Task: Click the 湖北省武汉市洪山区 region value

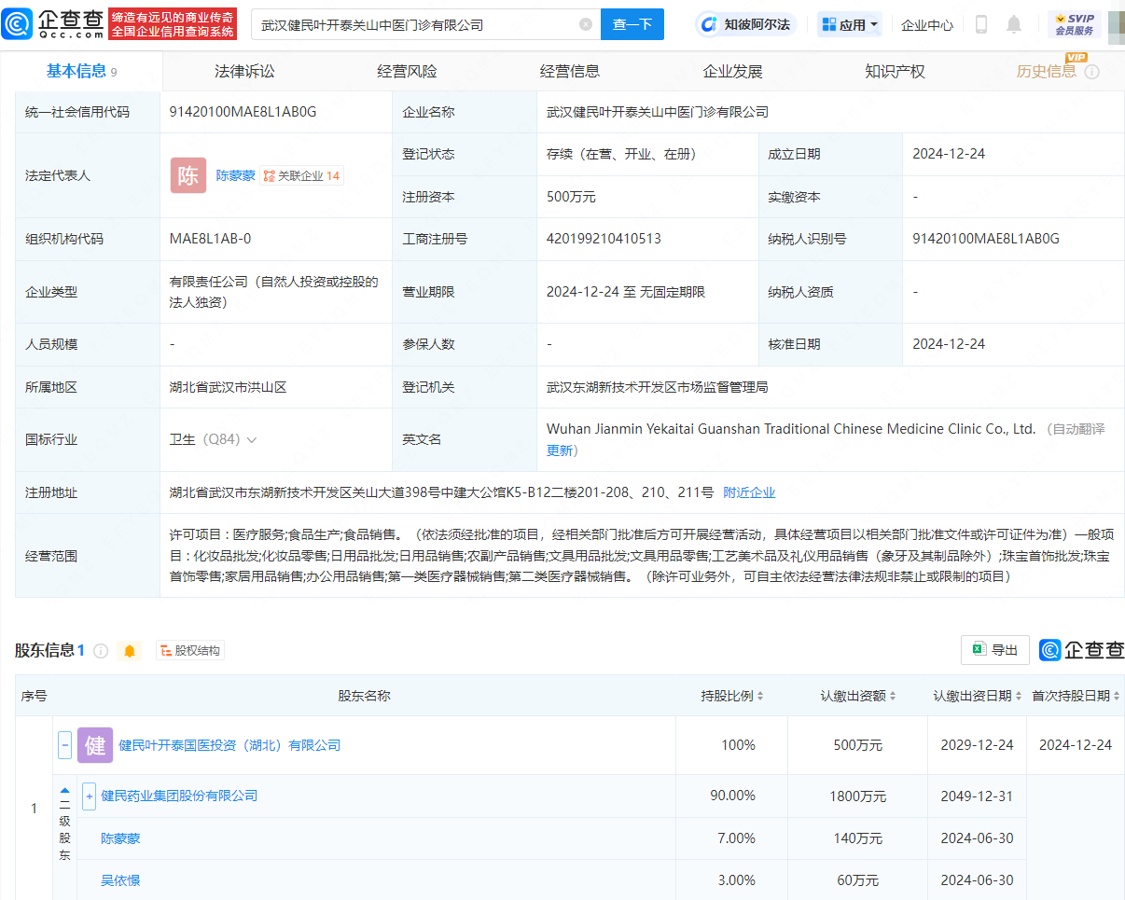Action: click(229, 387)
